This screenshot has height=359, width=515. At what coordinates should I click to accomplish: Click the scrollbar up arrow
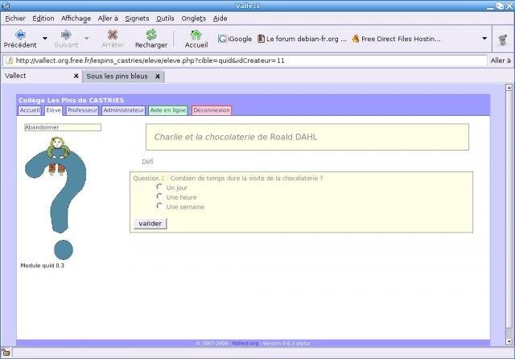tap(509, 88)
